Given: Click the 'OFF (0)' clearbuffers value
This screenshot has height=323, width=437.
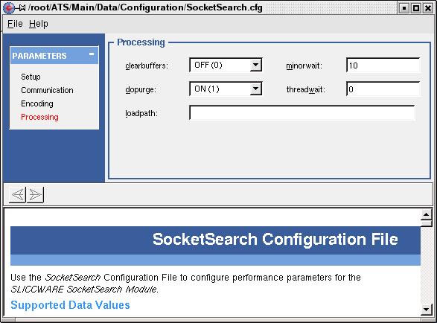Looking at the screenshot, I should click(x=208, y=65).
